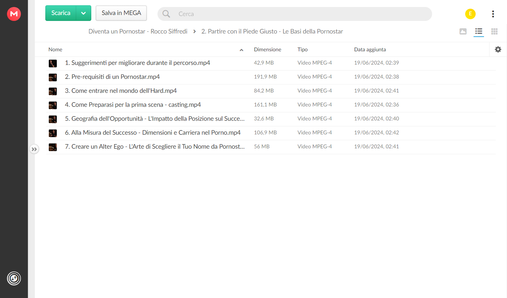Click the red MEGA logo icon
Viewport: 507px width, 298px height.
coord(14,14)
